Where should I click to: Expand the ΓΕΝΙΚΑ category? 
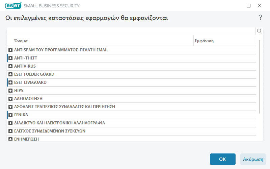tap(10, 115)
